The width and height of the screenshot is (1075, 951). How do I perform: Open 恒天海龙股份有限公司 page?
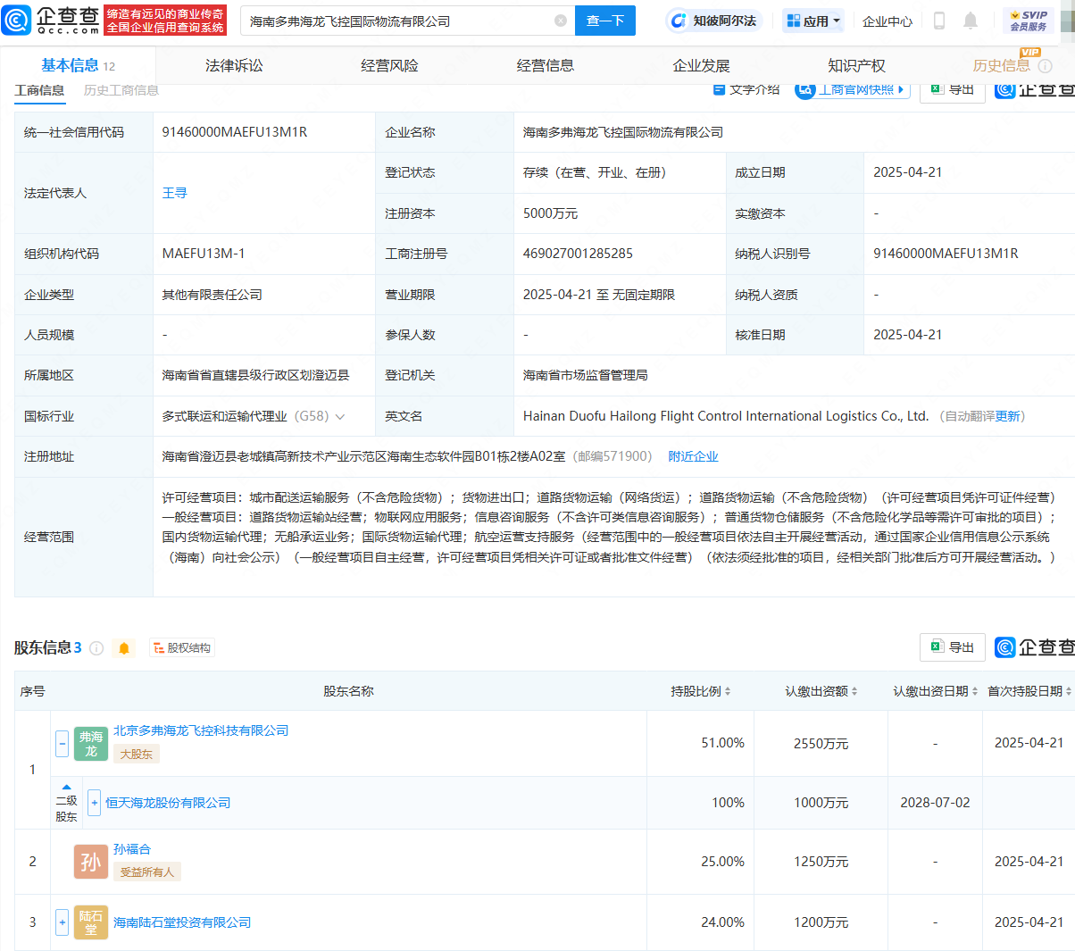tap(168, 803)
